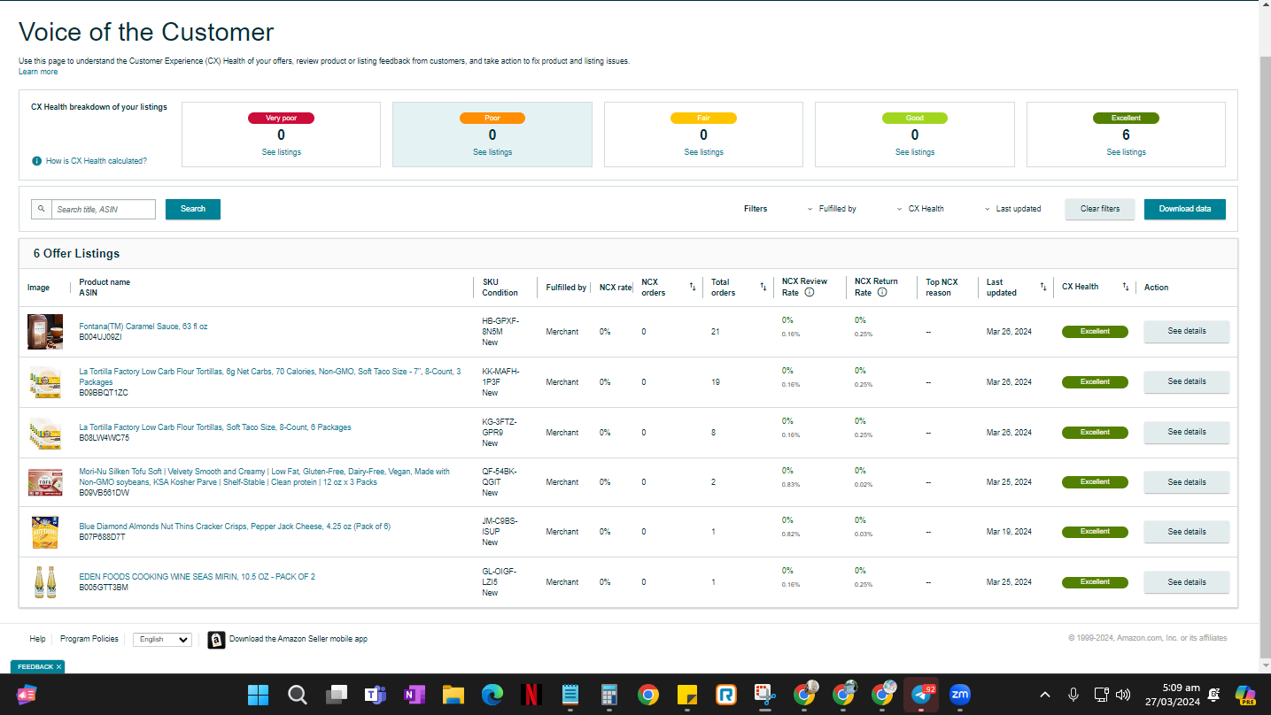Show hidden system tray icons
The height and width of the screenshot is (715, 1271).
1045,695
